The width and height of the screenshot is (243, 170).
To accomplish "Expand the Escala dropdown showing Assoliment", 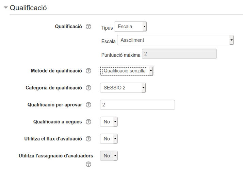I will [x=175, y=40].
